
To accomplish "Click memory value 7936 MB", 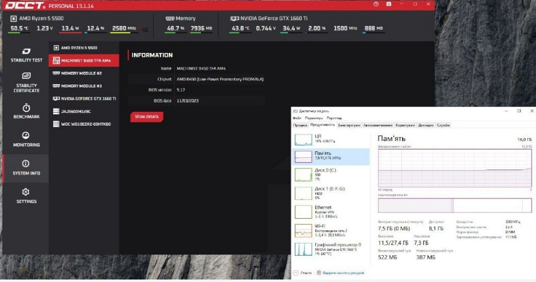I will 202,28.
